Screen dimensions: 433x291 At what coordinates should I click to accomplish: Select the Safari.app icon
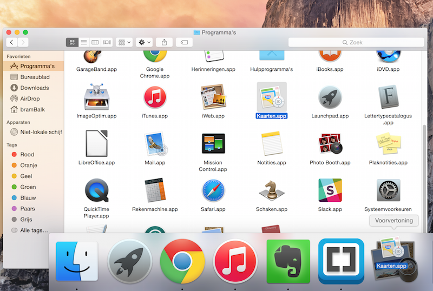point(213,190)
